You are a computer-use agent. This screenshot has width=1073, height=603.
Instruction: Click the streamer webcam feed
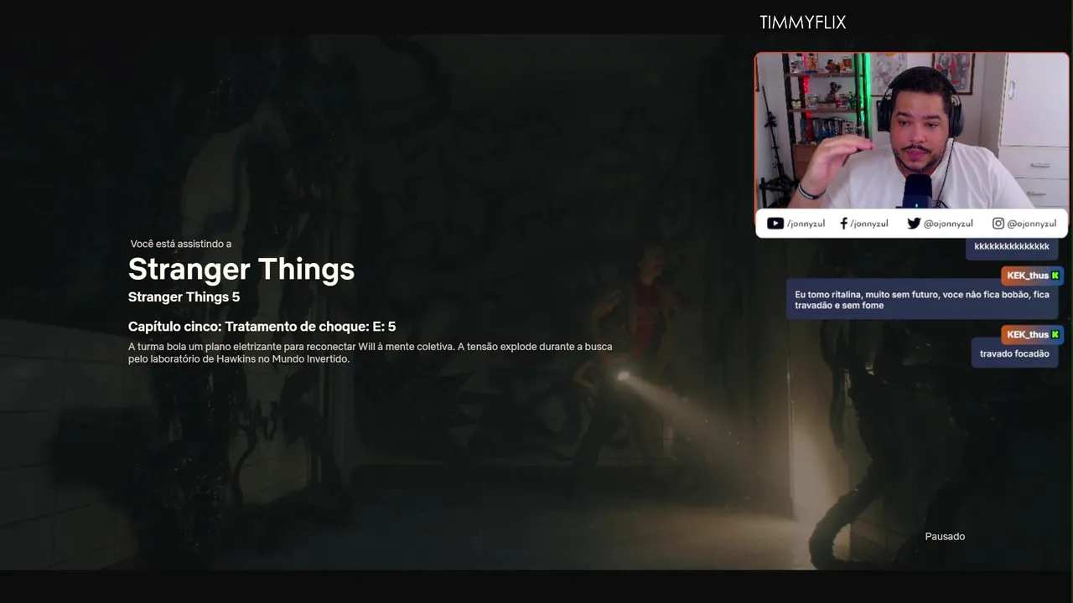click(x=912, y=131)
